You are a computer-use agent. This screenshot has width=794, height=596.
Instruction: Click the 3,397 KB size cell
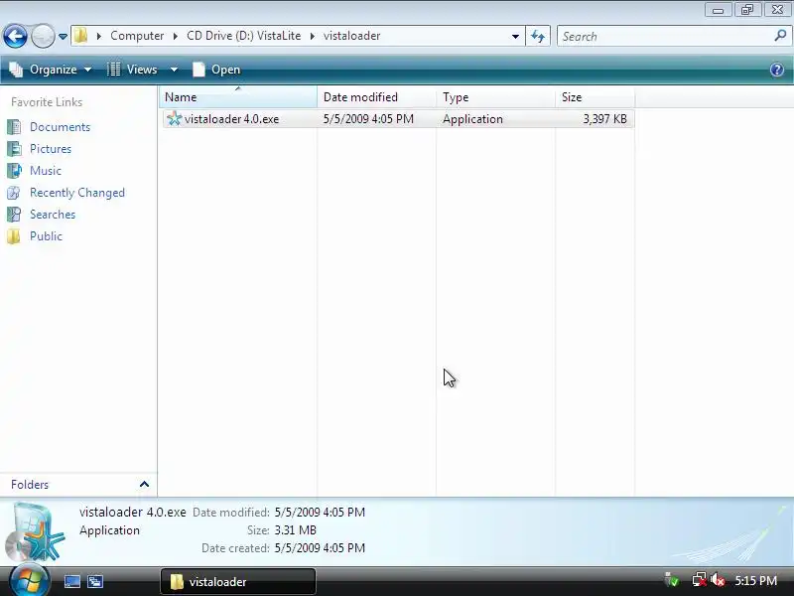tap(605, 119)
